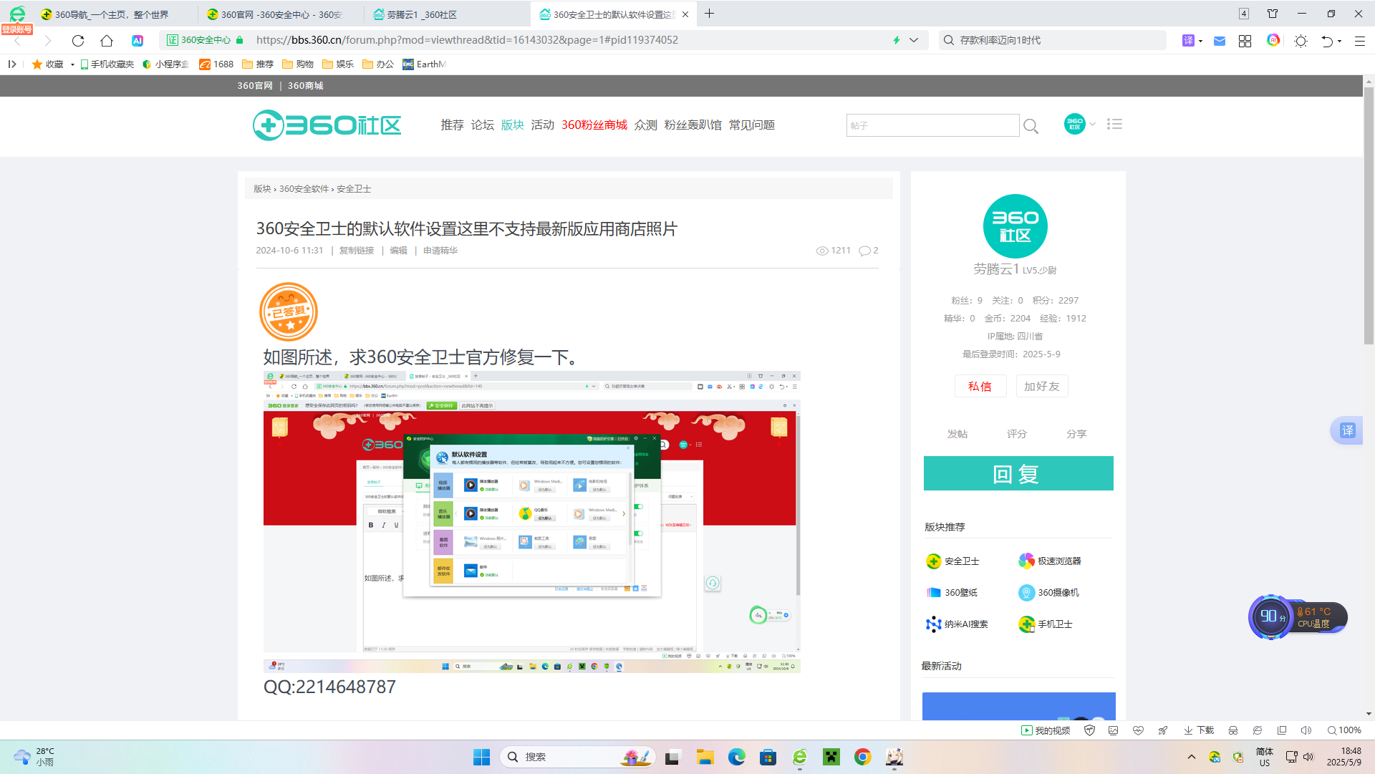Show hidden system tray icons chevron
This screenshot has height=774, width=1375.
pyautogui.click(x=1191, y=757)
